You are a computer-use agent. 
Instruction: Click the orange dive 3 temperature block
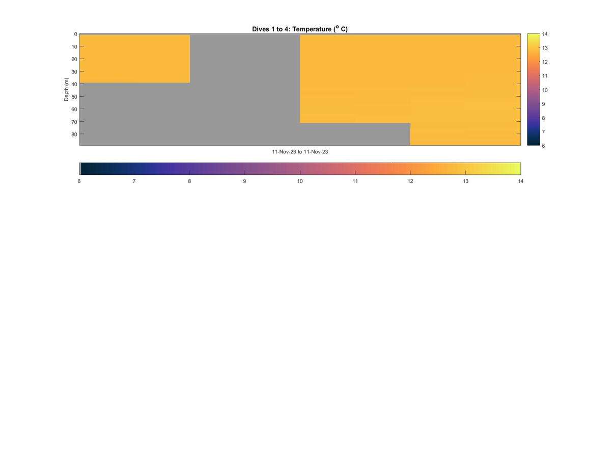point(355,79)
